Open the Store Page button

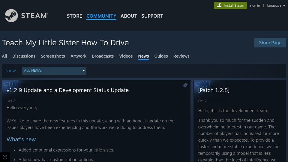pos(270,43)
